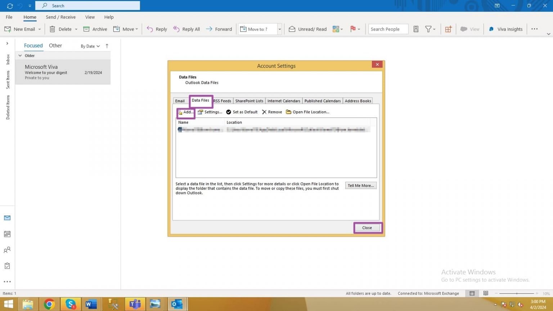Collapse the Older message group
This screenshot has height=311, width=553.
[x=21, y=55]
